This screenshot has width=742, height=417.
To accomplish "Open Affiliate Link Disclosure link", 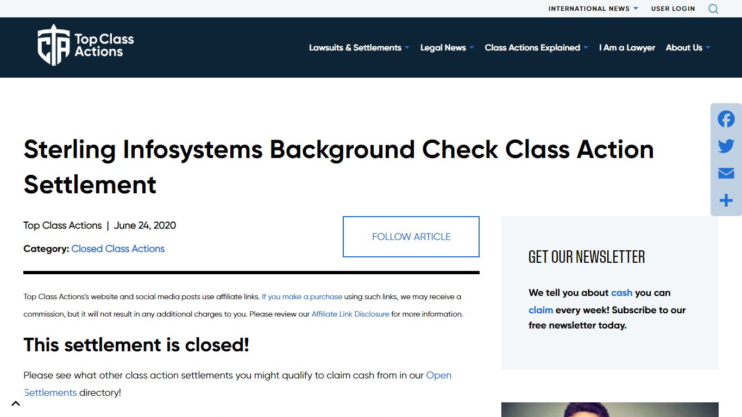I will (350, 314).
